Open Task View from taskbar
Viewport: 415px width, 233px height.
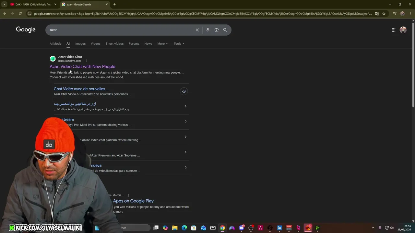coord(156,228)
